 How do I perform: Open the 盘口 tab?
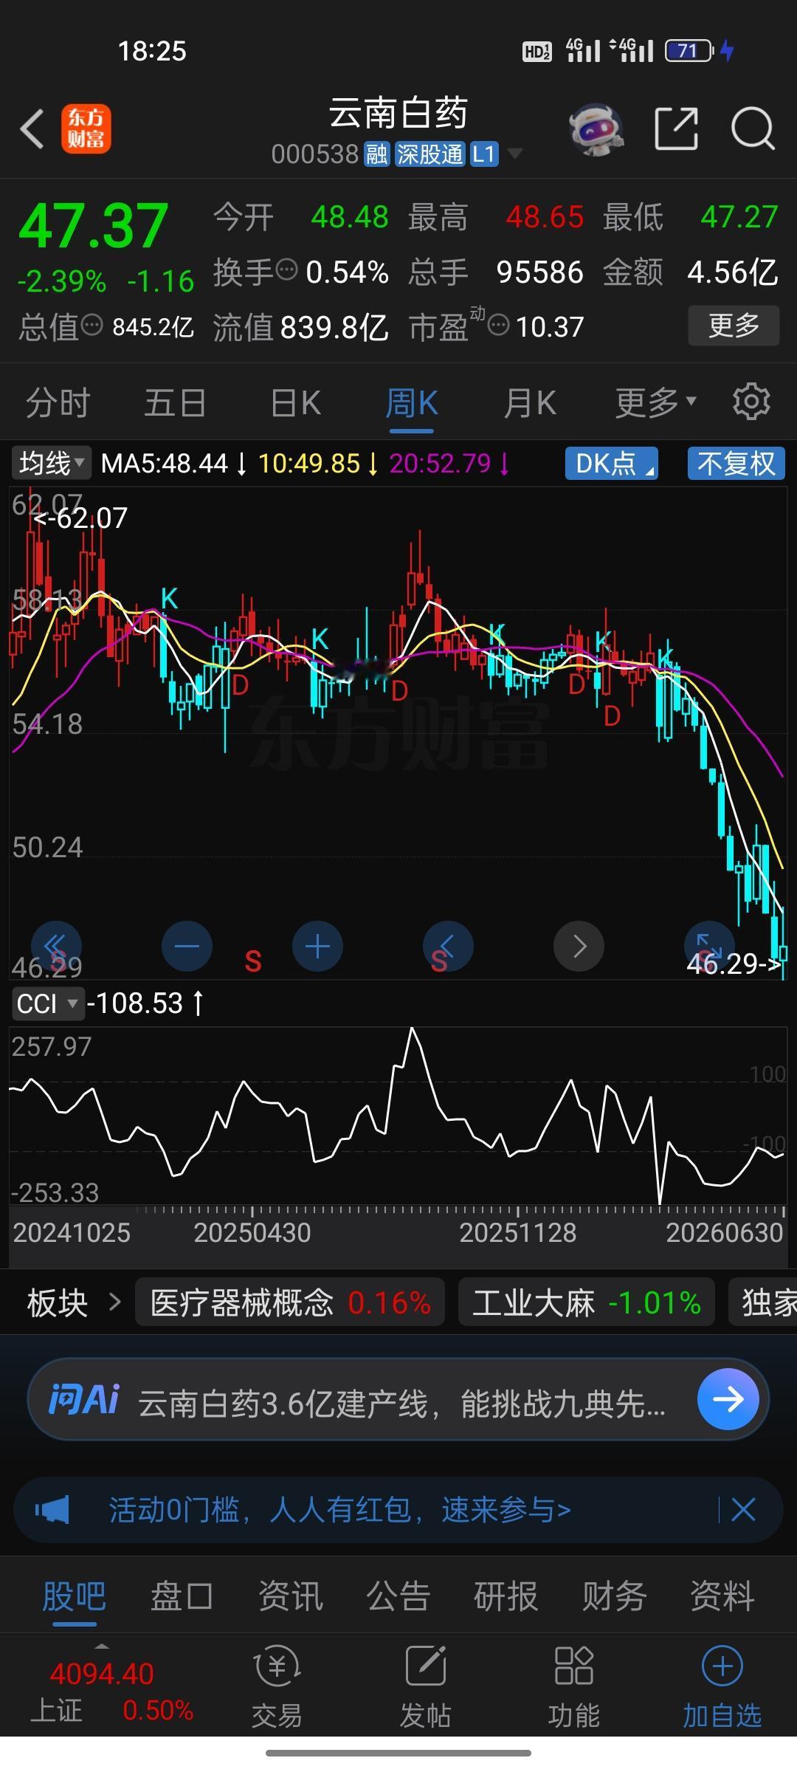[x=182, y=1596]
